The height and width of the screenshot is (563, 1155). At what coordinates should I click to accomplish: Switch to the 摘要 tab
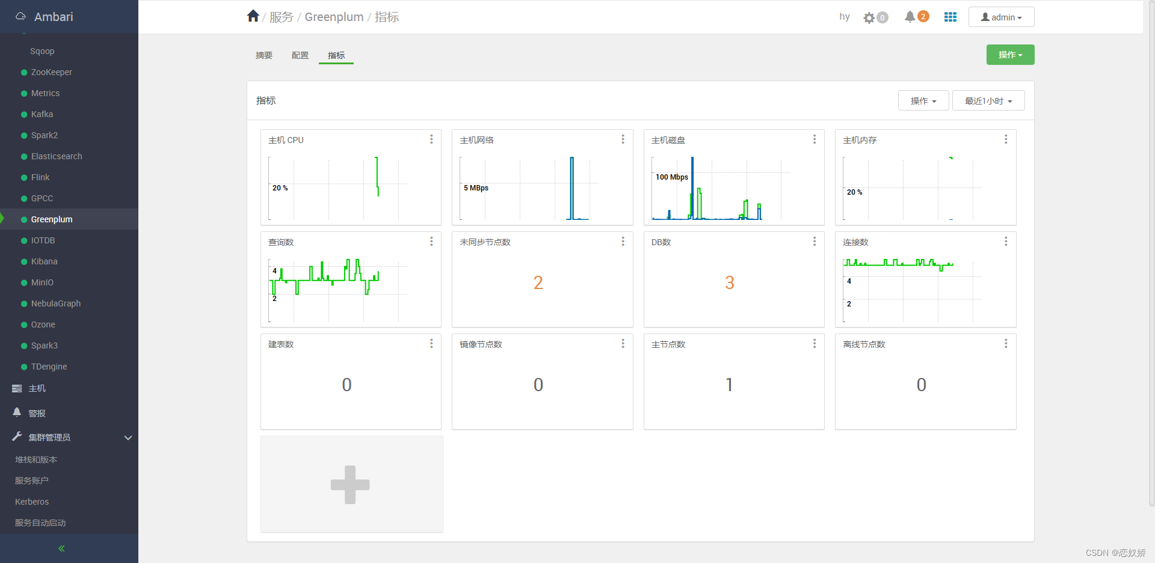[264, 55]
